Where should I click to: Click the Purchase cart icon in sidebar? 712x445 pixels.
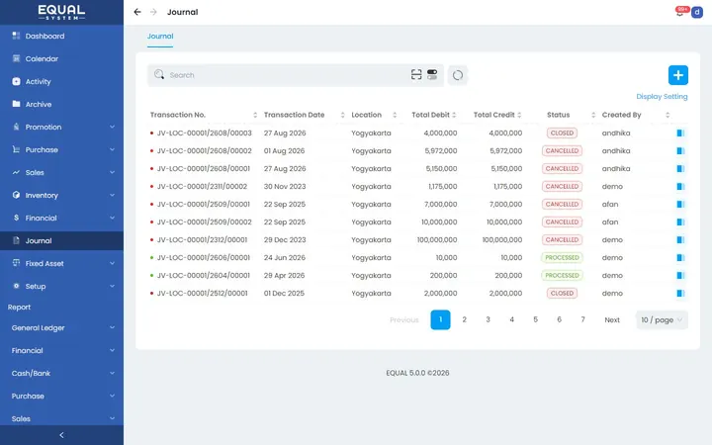[17, 149]
